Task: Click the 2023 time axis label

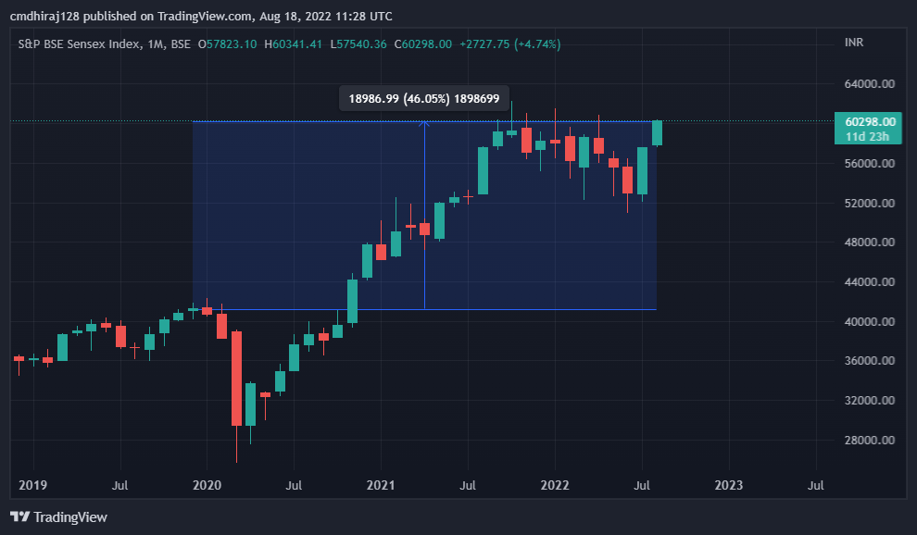Action: click(x=729, y=485)
